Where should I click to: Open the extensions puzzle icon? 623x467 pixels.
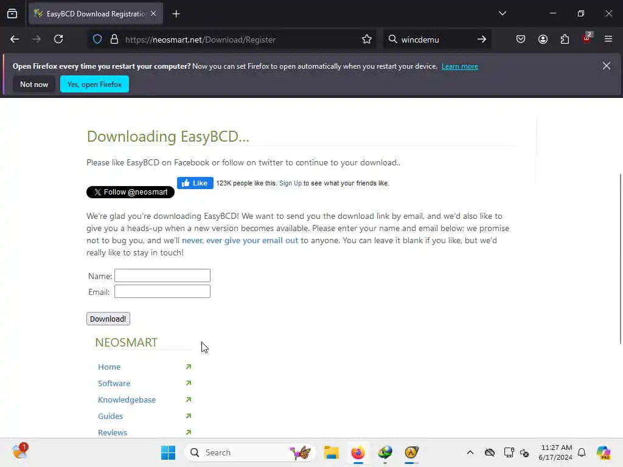pos(565,40)
